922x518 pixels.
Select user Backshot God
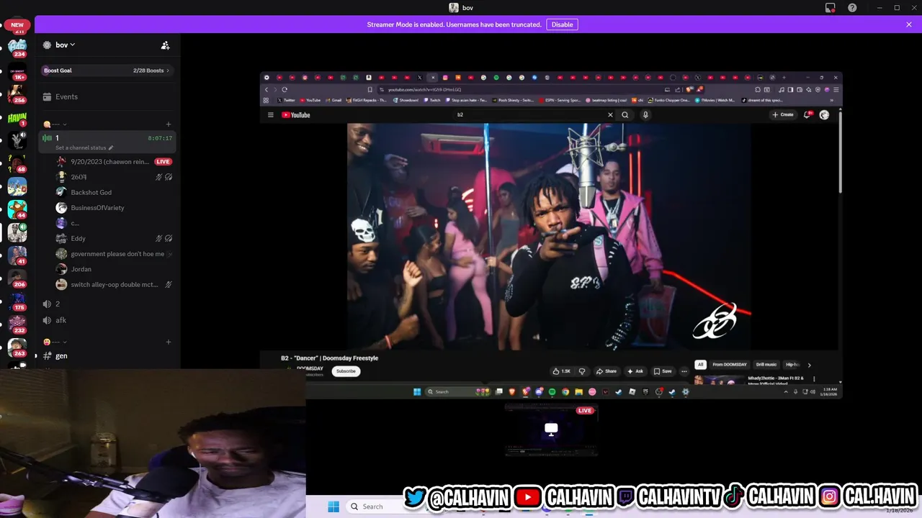tap(91, 192)
